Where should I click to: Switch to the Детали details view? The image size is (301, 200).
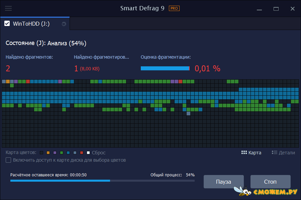283,153
